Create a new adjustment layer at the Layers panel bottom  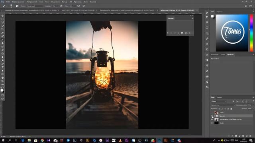tap(239, 136)
